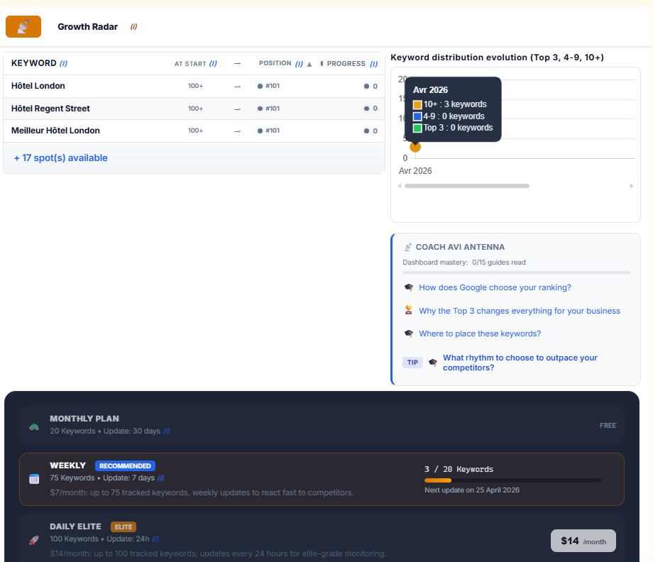Click info icon next to KEYWORD header
This screenshot has height=562, width=653.
[x=63, y=64]
